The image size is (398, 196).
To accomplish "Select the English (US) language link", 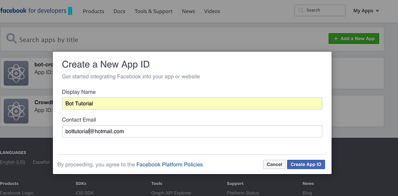I will (x=13, y=162).
